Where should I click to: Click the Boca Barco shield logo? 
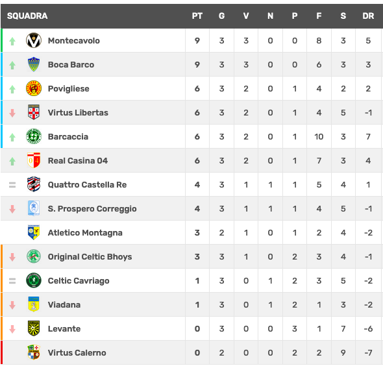point(34,64)
